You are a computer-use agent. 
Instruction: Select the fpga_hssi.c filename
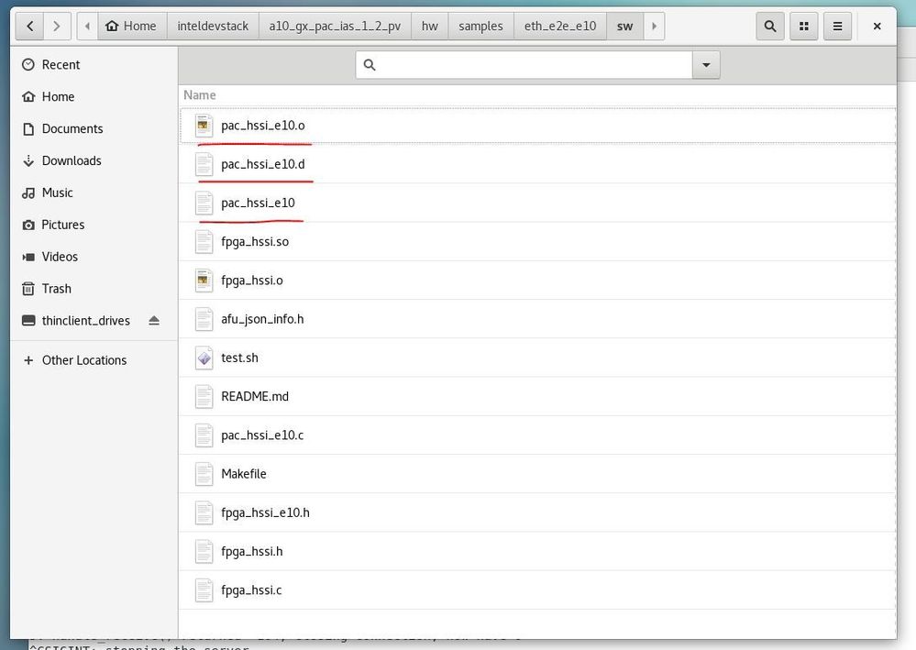pos(251,589)
